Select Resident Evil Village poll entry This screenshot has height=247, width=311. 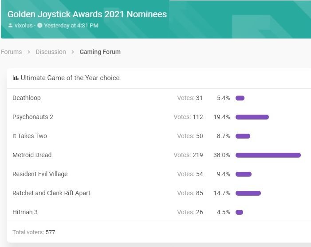coord(40,174)
